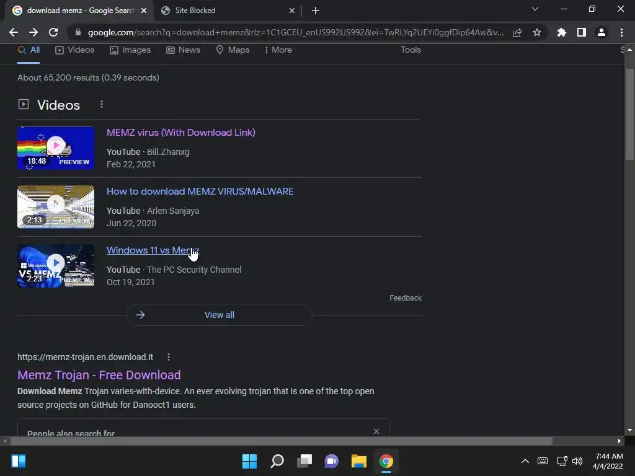Click the scroll right arrow
The width and height of the screenshot is (635, 476).
coord(619,441)
